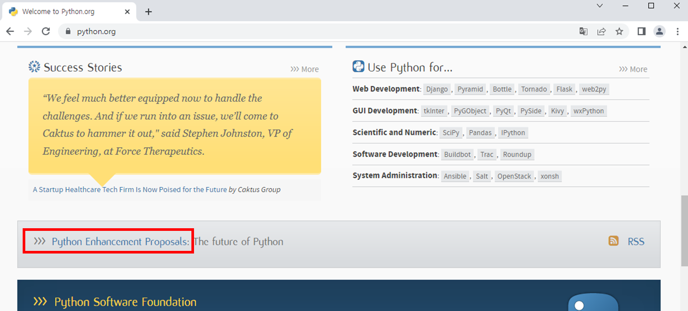Open the Kivy tag

[557, 111]
